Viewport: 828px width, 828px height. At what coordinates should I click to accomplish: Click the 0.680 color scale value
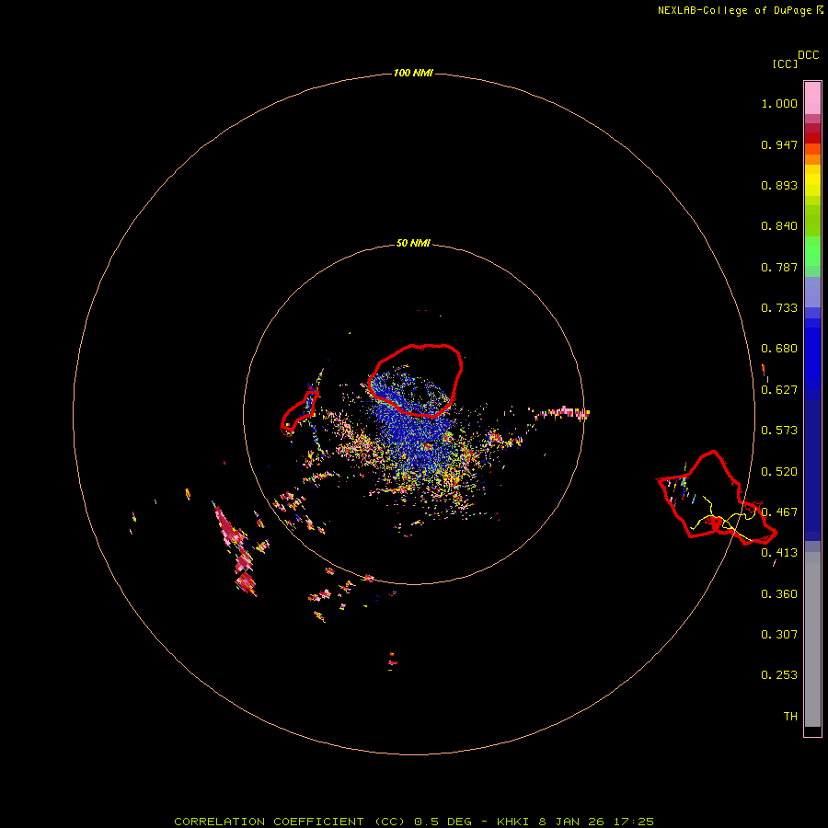coord(779,349)
